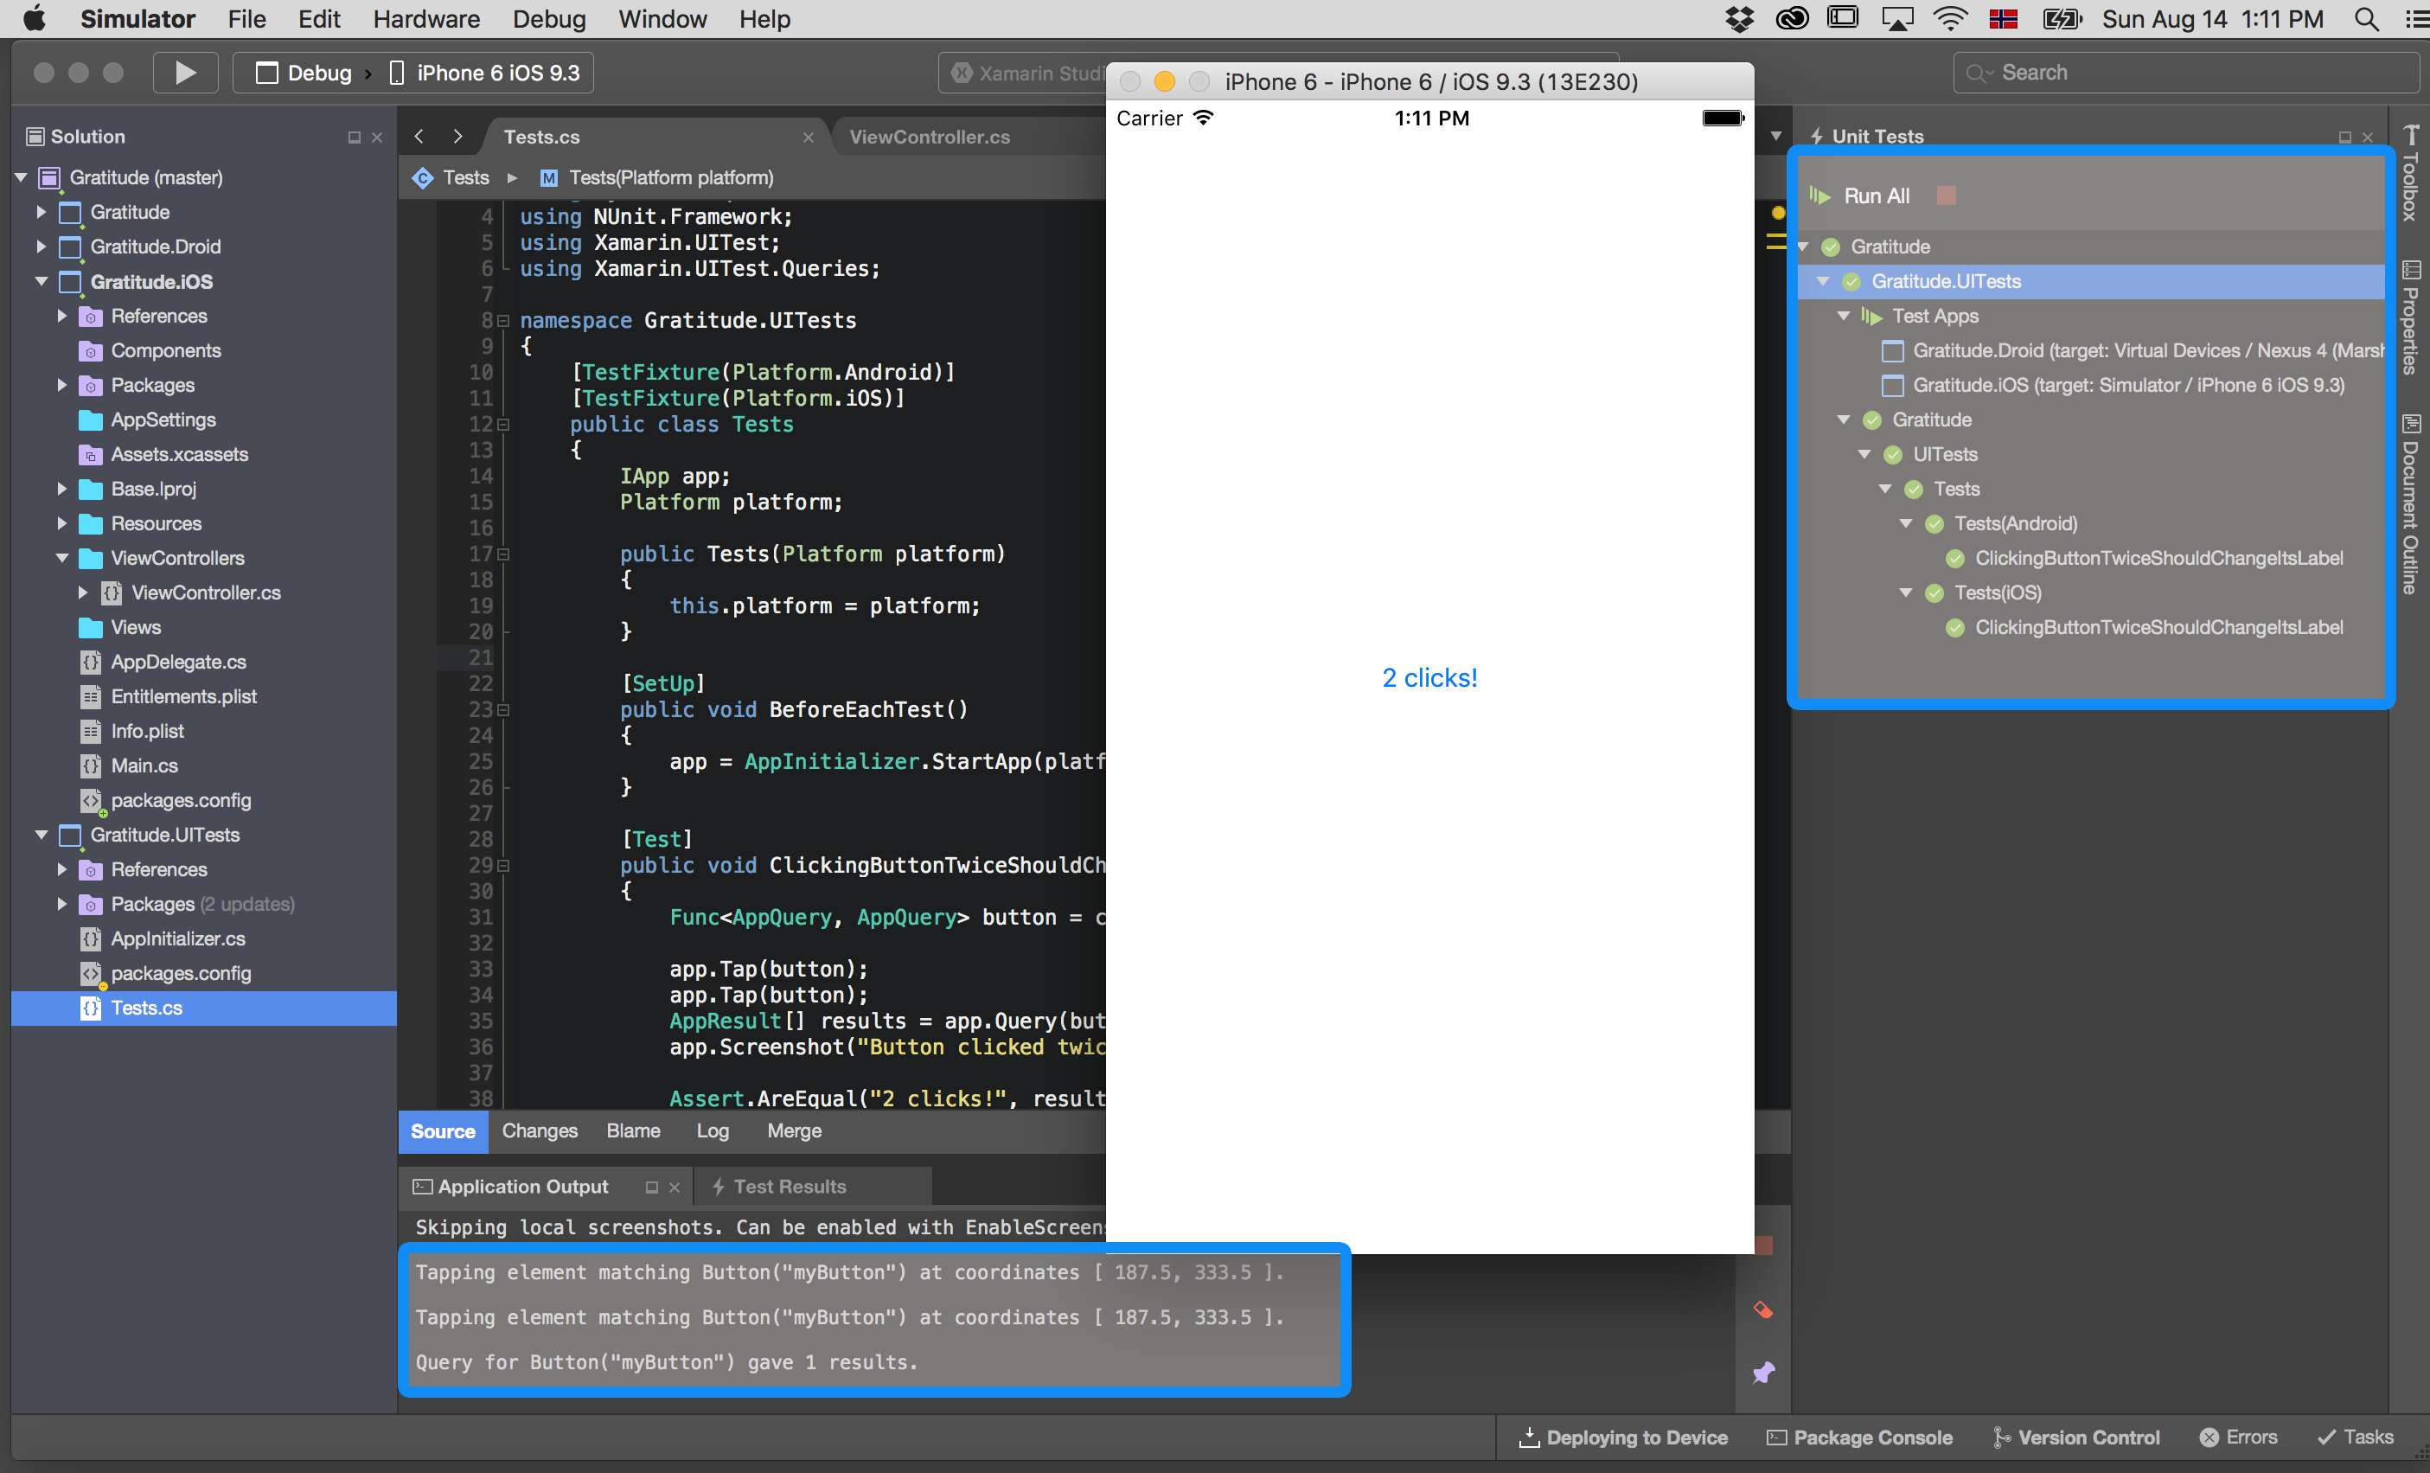Click the Run (play) button in toolbar
2430x1473 pixels.
pyautogui.click(x=185, y=72)
